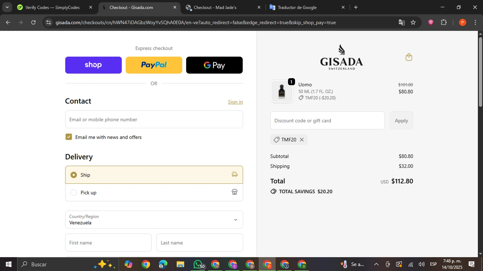This screenshot has width=483, height=271.
Task: Focus the Last name field
Action: click(x=200, y=243)
